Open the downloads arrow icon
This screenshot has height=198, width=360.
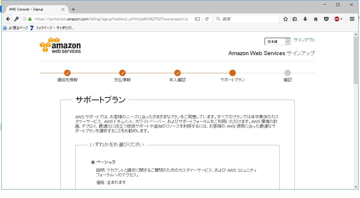305,19
